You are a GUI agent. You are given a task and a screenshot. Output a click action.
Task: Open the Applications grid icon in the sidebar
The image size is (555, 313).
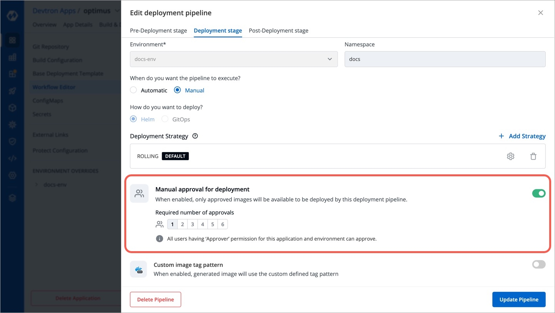click(x=12, y=40)
